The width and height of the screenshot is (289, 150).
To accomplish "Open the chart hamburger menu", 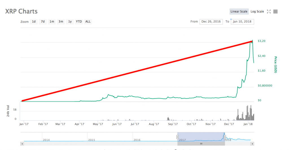I will click(275, 11).
